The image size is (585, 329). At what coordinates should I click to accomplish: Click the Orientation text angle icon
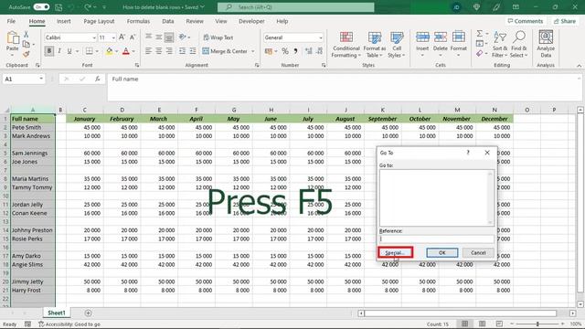pos(183,37)
